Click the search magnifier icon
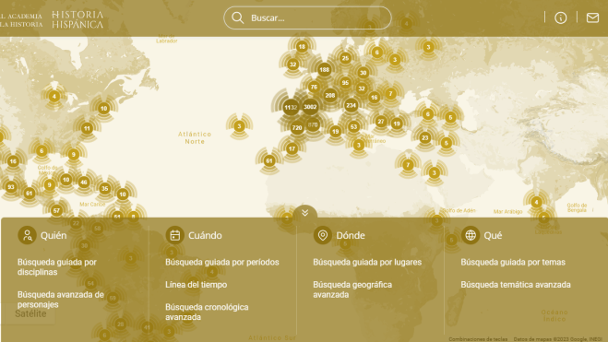This screenshot has width=608, height=342. [237, 18]
